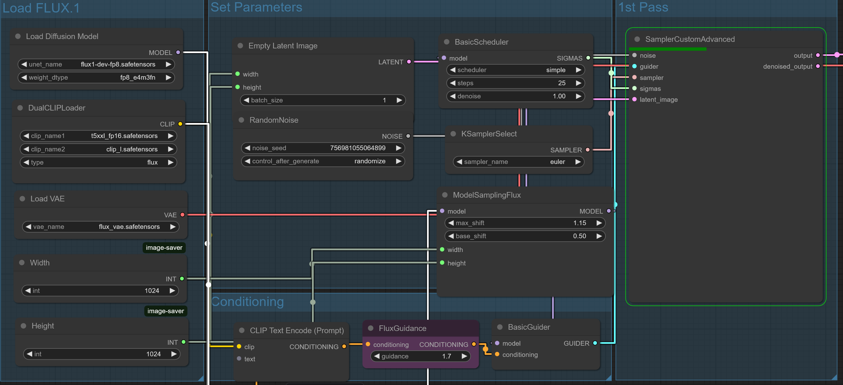This screenshot has width=843, height=385.
Task: Click LATENT output socket of Empty Latent Image
Action: [x=409, y=62]
